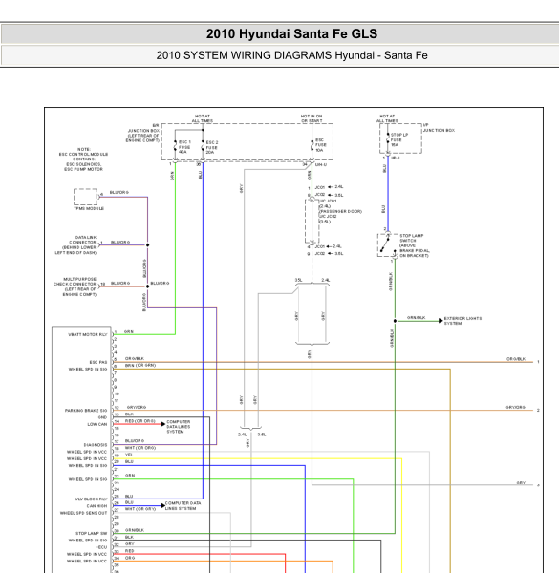
Task: Click the 'ESC FUSE 10A' label
Action: (x=321, y=145)
